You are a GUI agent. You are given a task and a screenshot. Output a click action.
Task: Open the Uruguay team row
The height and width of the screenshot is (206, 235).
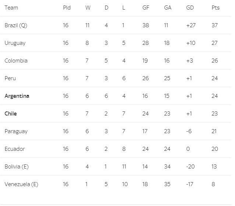click(15, 43)
